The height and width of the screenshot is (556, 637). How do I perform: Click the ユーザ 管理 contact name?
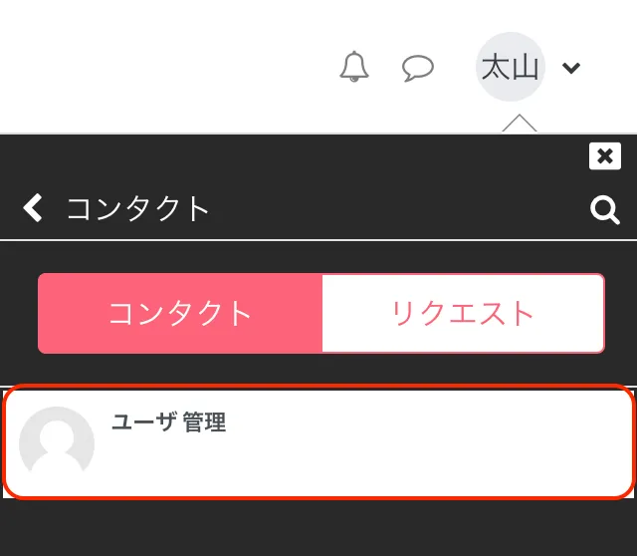pyautogui.click(x=168, y=422)
